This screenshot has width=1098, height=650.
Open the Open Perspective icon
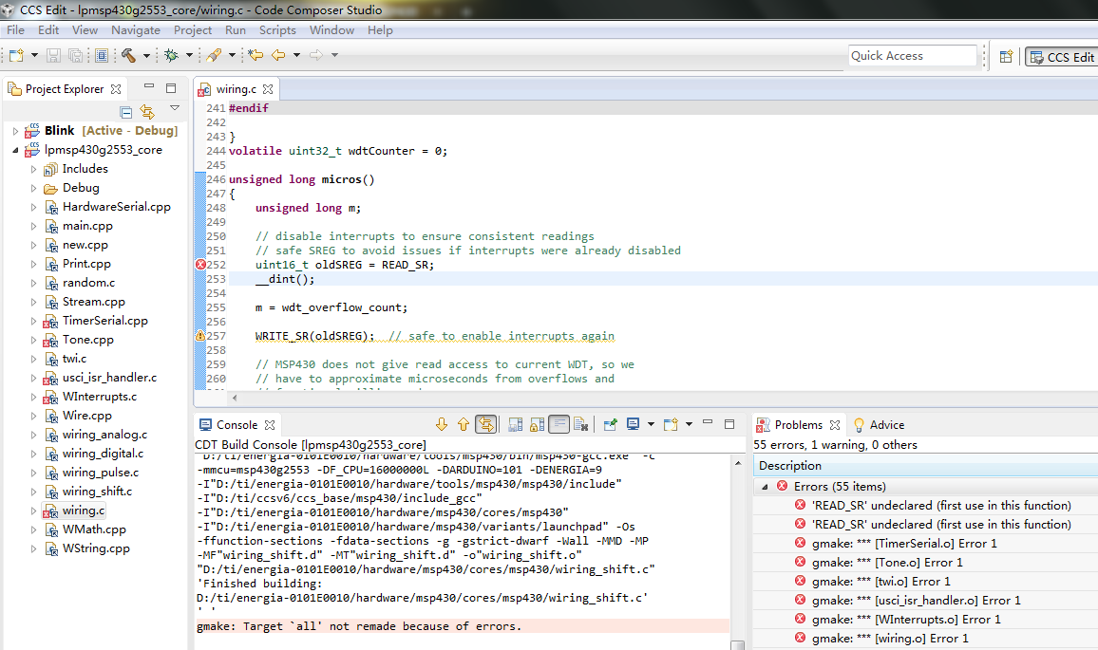point(1006,57)
